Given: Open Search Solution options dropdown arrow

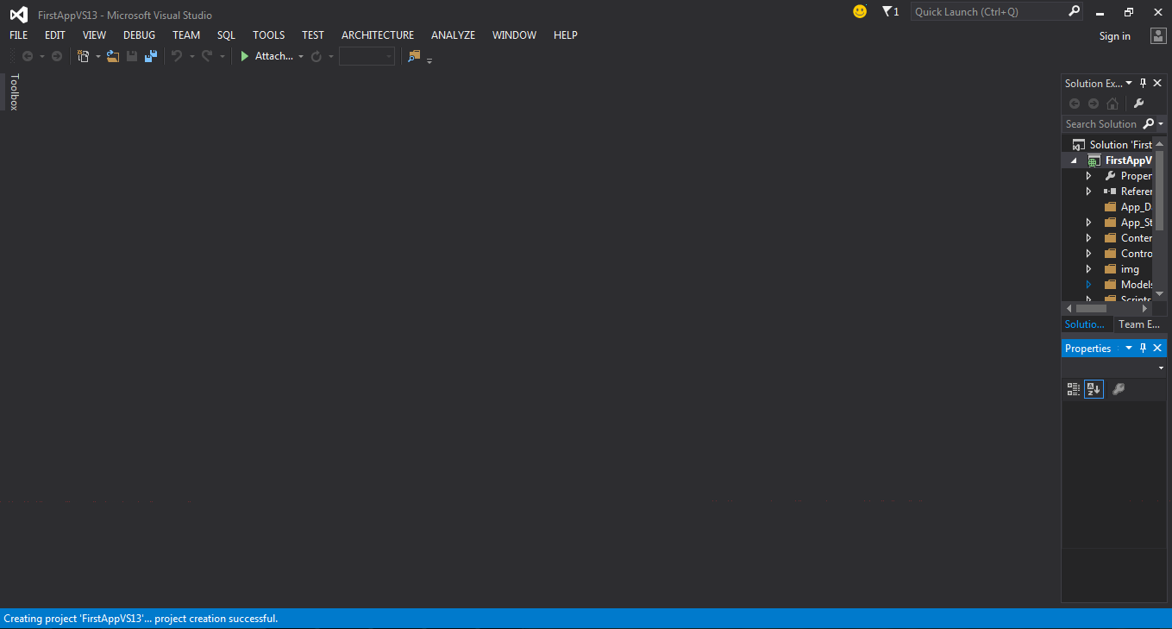Looking at the screenshot, I should [x=1161, y=124].
